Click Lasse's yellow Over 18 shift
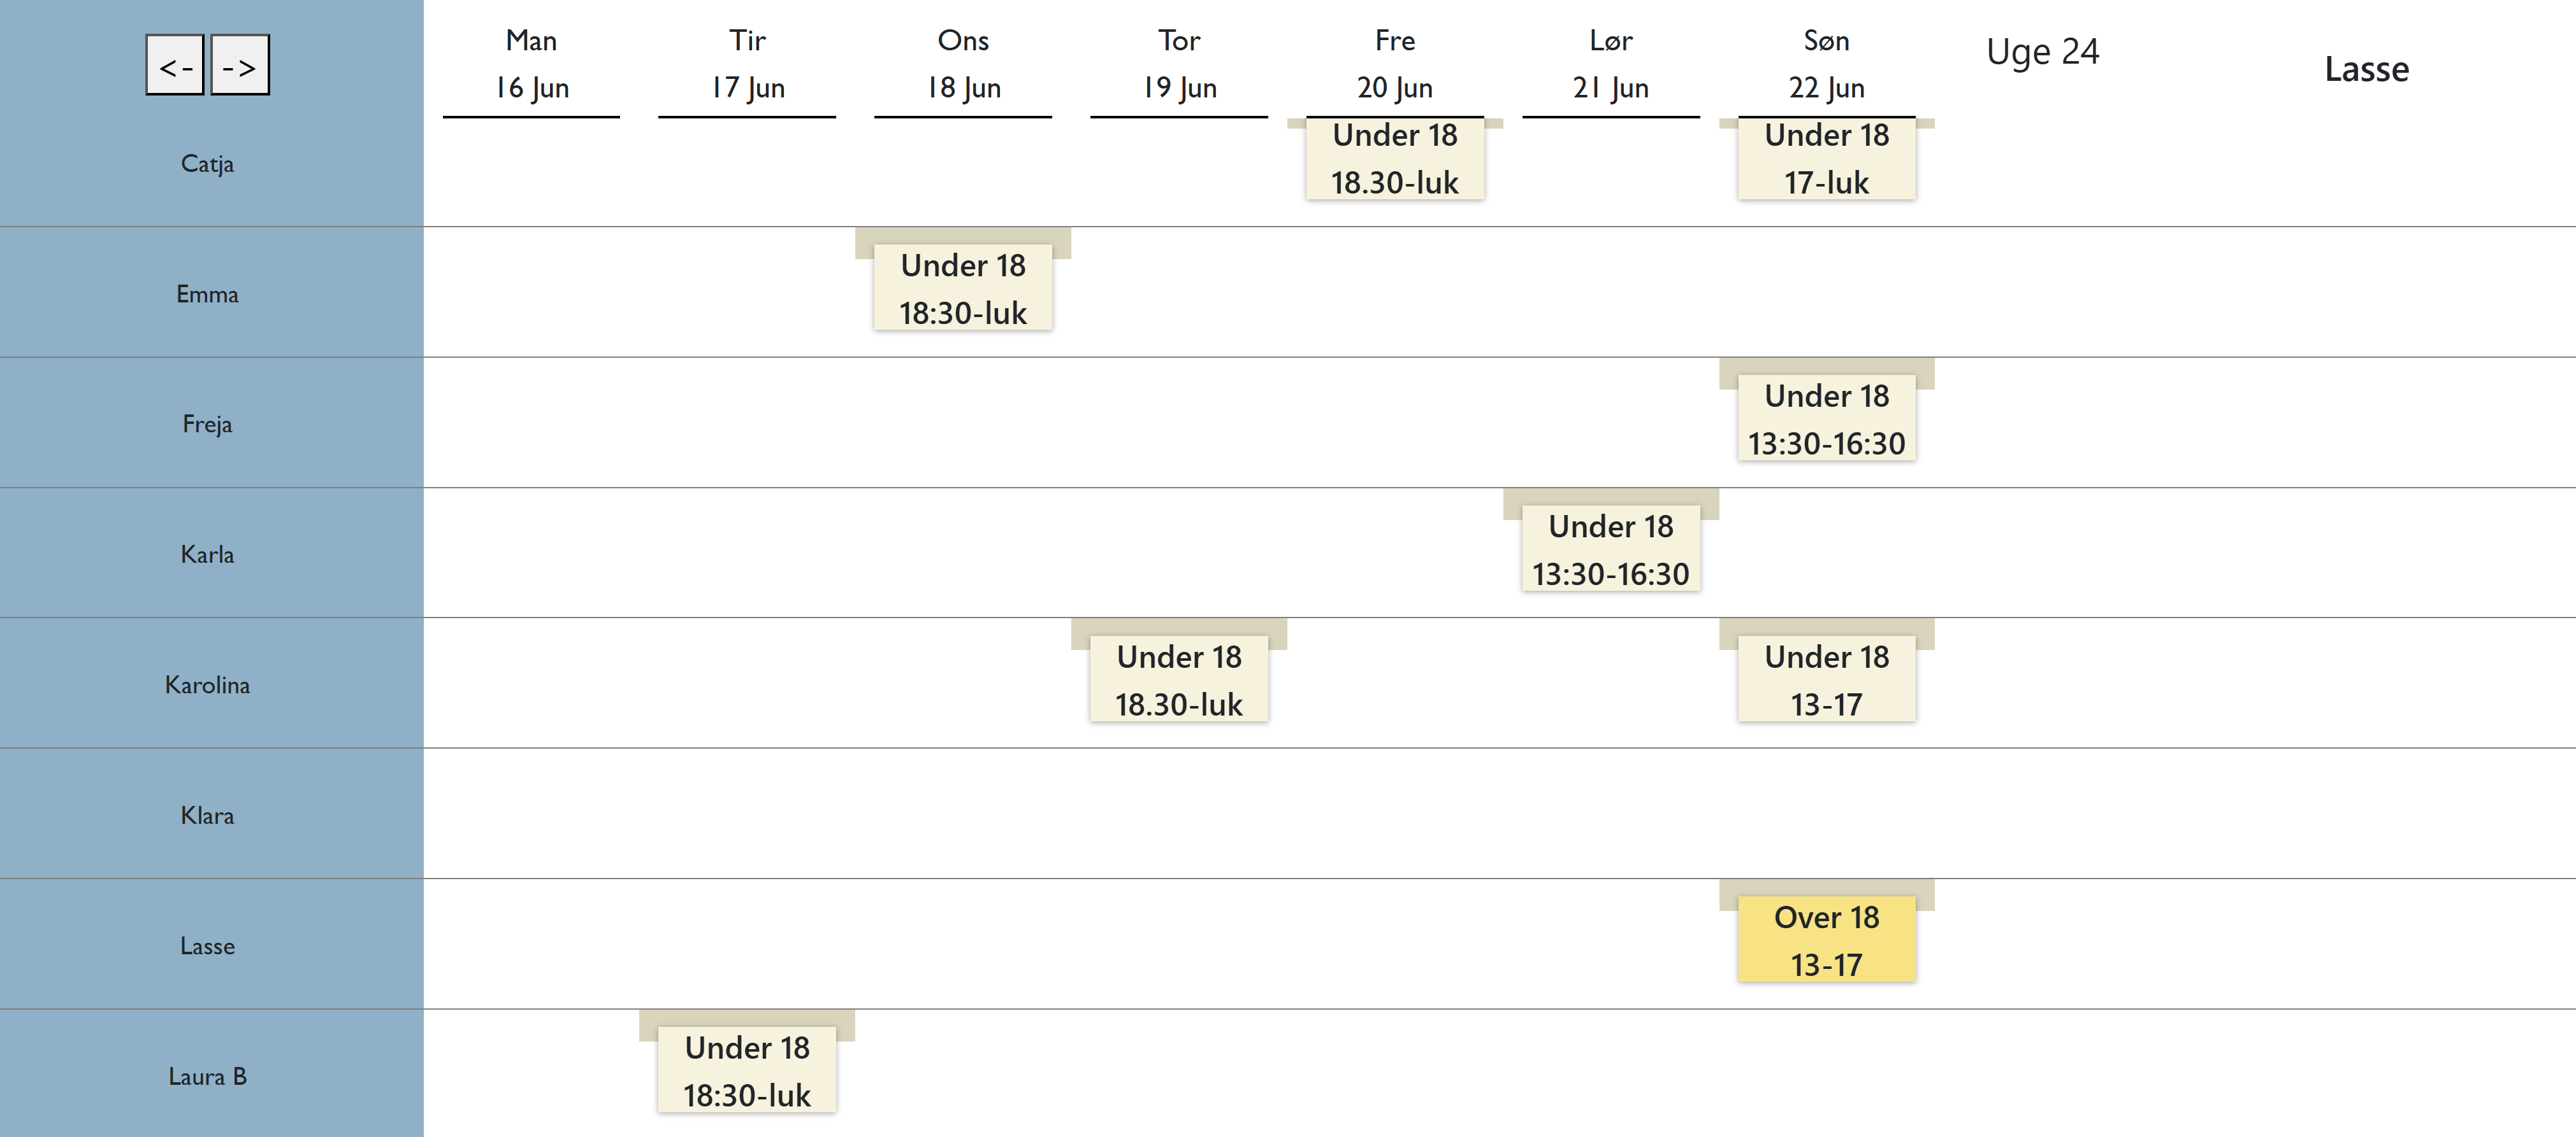The height and width of the screenshot is (1137, 2576). pyautogui.click(x=1826, y=941)
